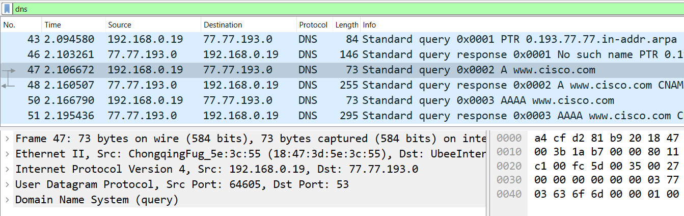684x216 pixels.
Task: Click into the dns display filter field
Action: (306, 9)
